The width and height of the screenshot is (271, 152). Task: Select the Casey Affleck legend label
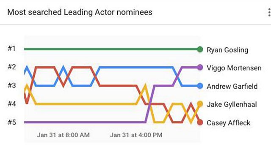229,123
